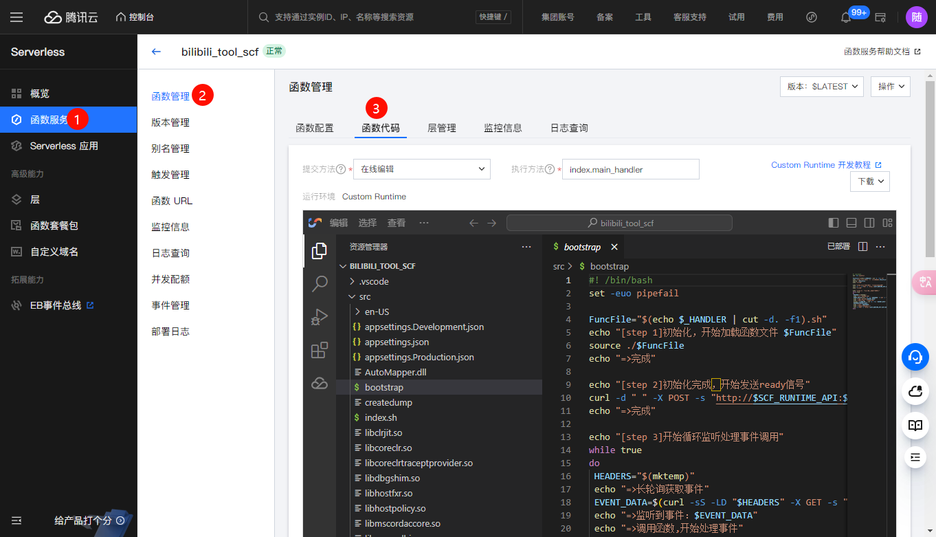Collapse the src folder in explorer
Viewport: 936px width, 537px height.
[353, 297]
